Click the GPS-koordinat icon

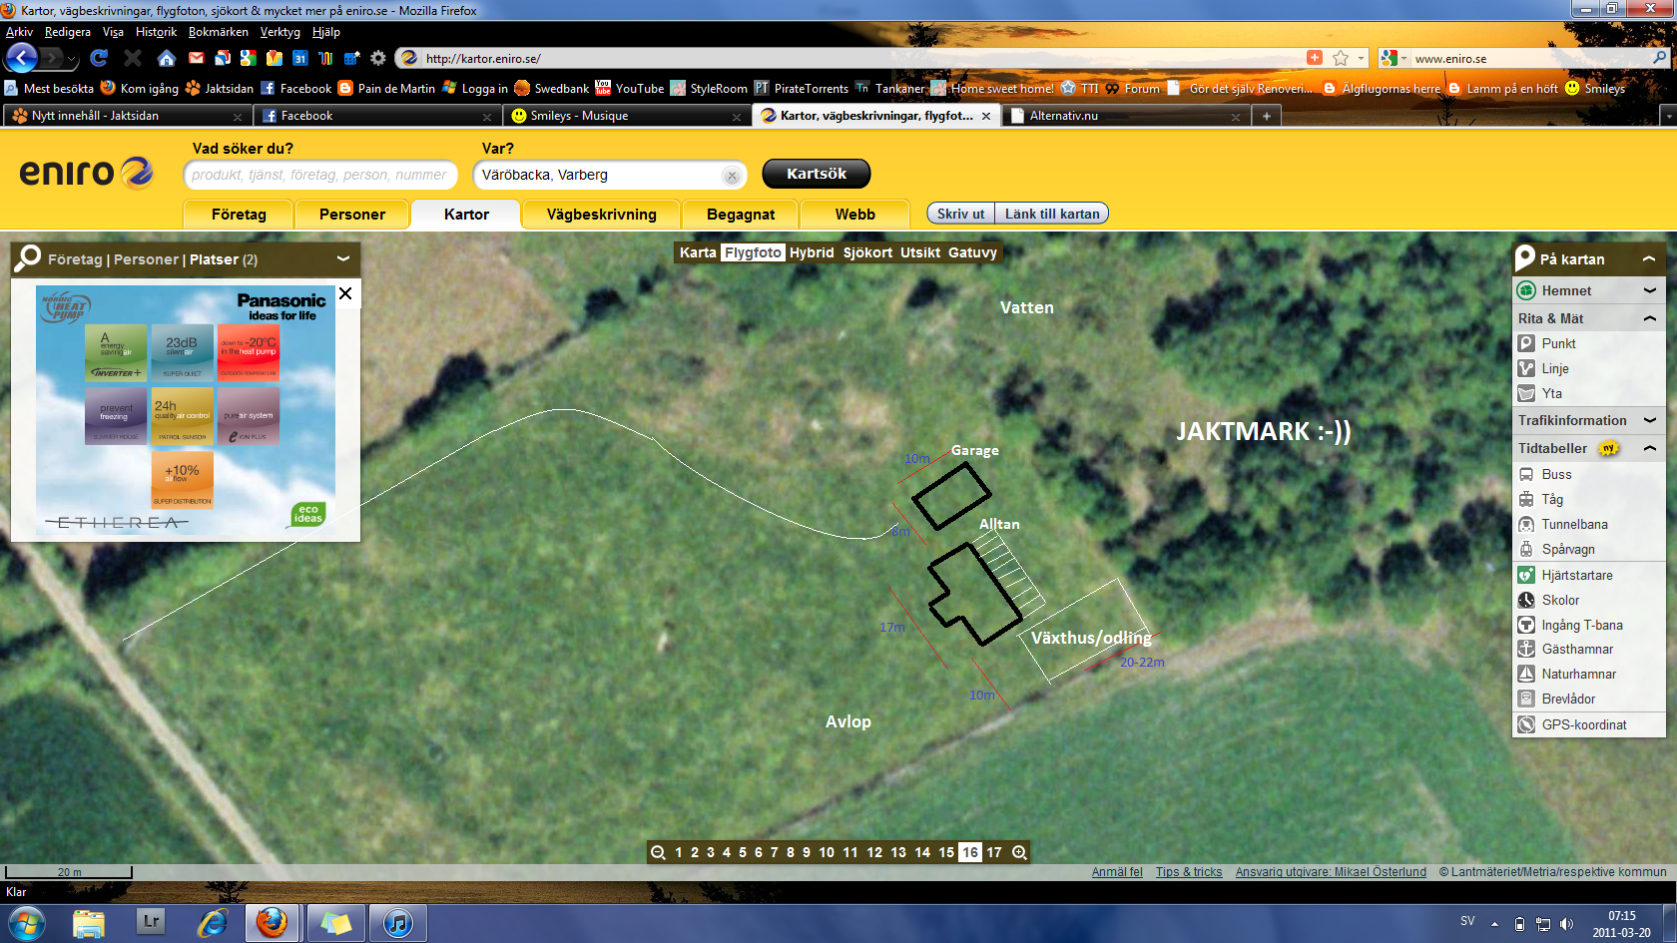point(1526,724)
